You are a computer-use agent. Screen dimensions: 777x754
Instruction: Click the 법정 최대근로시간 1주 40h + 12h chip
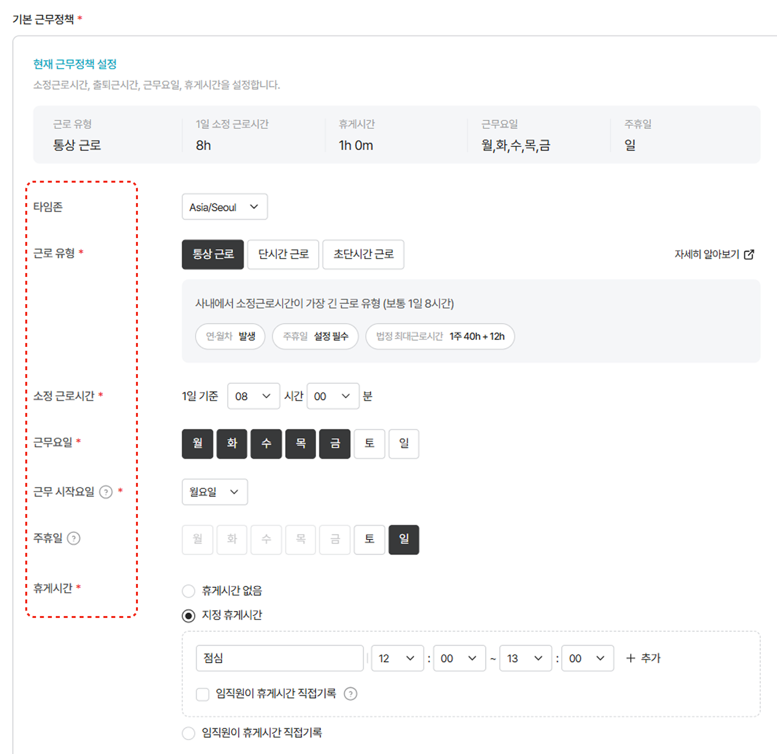click(x=440, y=336)
